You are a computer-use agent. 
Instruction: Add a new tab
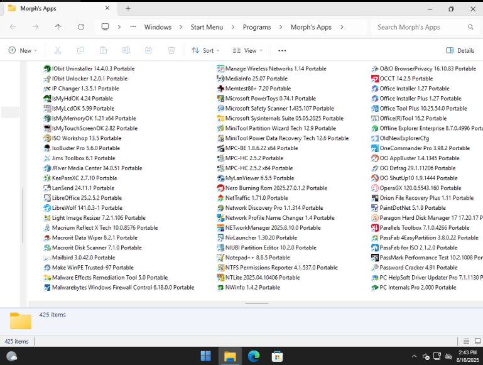click(x=128, y=9)
